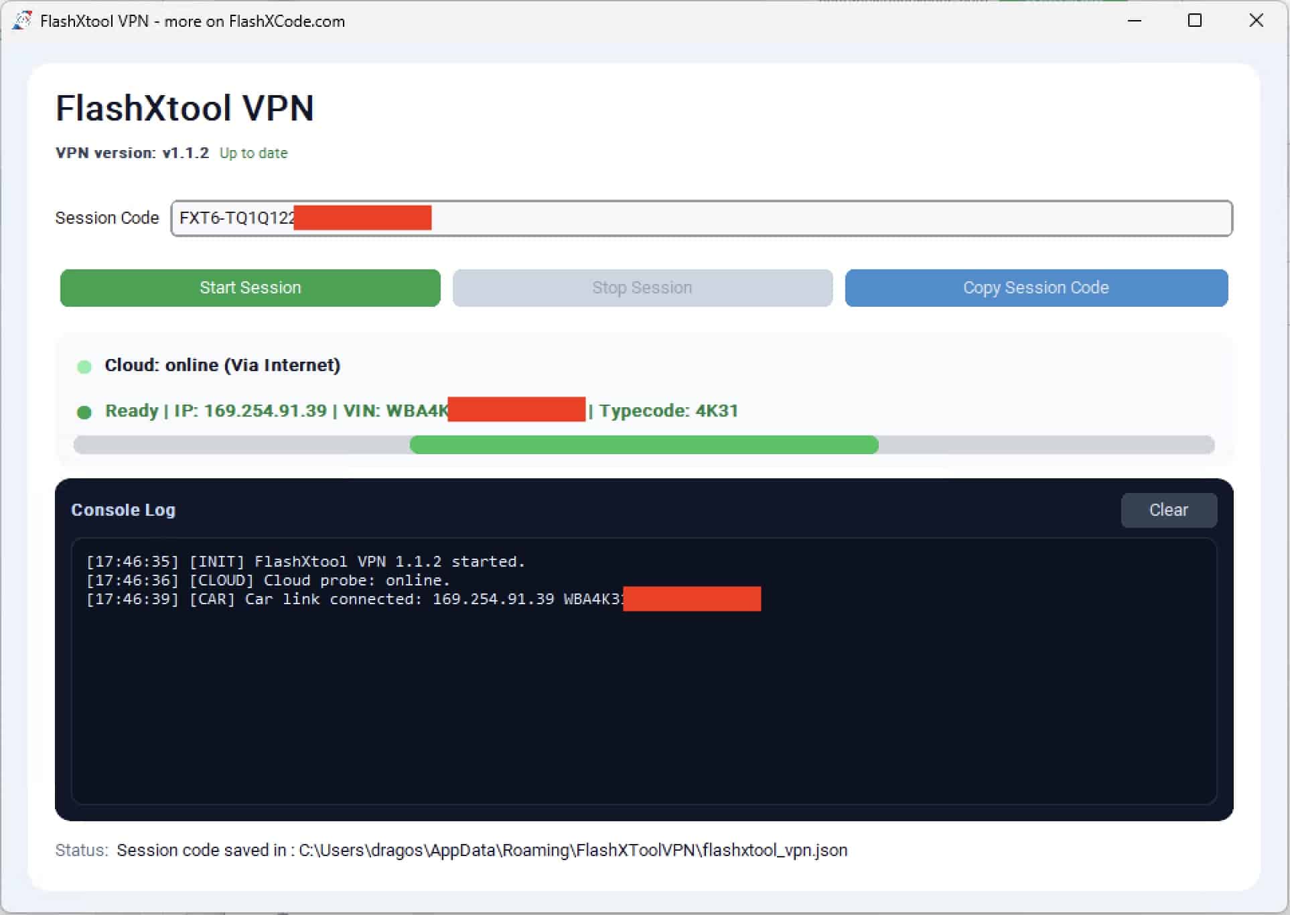Clear the console log
1290x915 pixels.
1168,510
